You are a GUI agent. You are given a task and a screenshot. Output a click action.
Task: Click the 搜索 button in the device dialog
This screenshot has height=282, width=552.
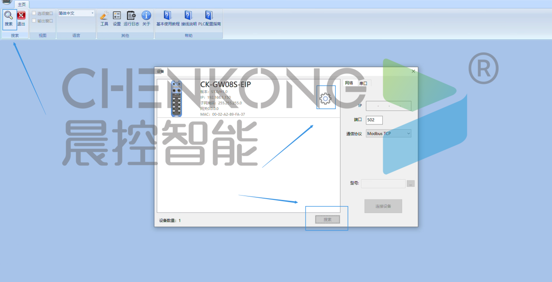point(327,220)
